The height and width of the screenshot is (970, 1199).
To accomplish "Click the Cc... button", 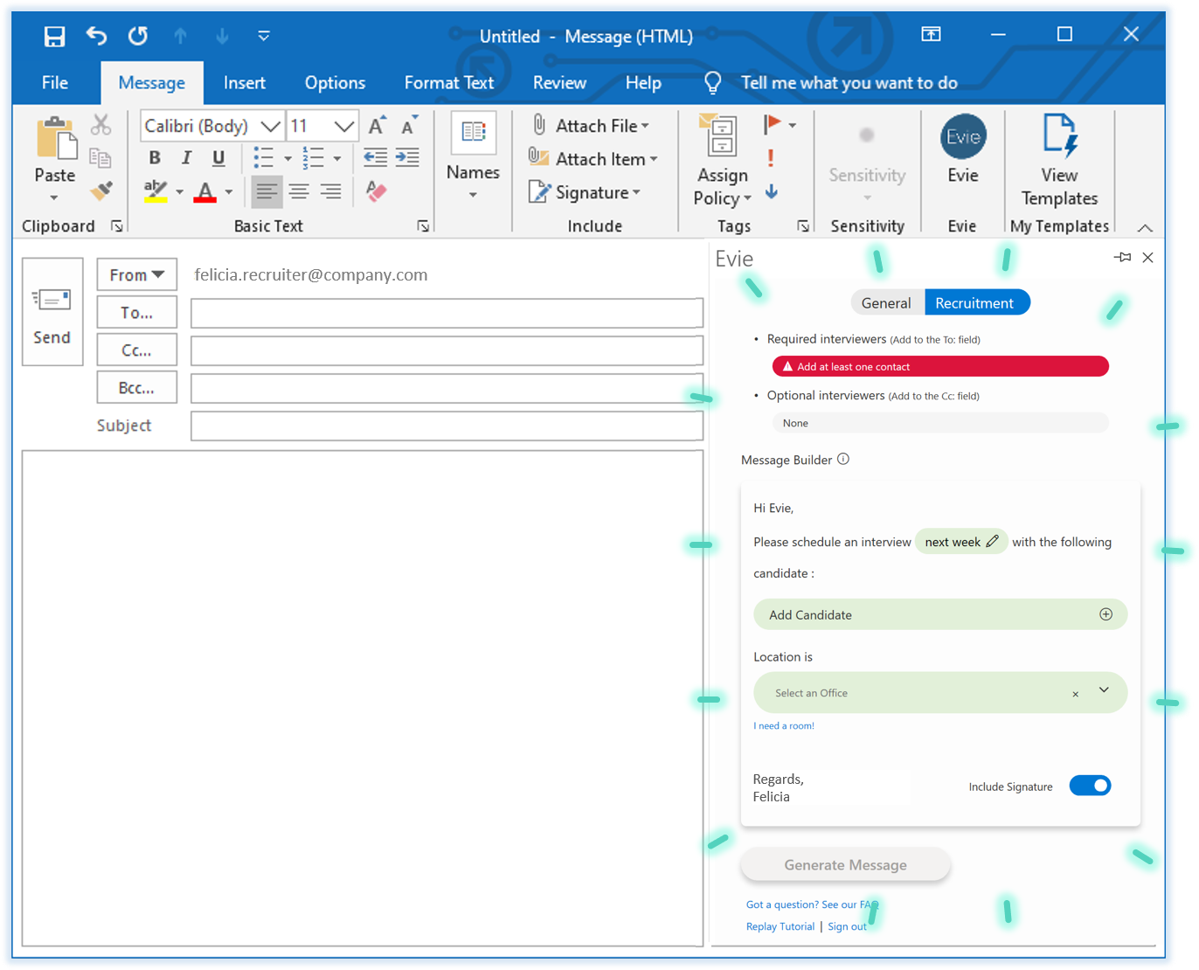I will click(136, 350).
